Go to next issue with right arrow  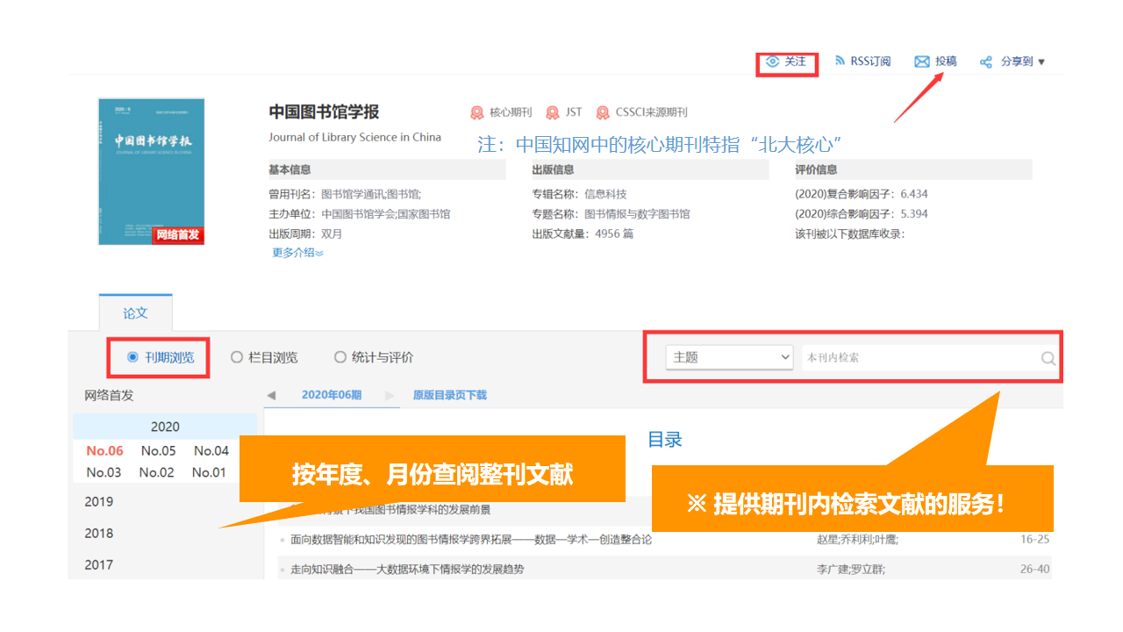[x=390, y=396]
